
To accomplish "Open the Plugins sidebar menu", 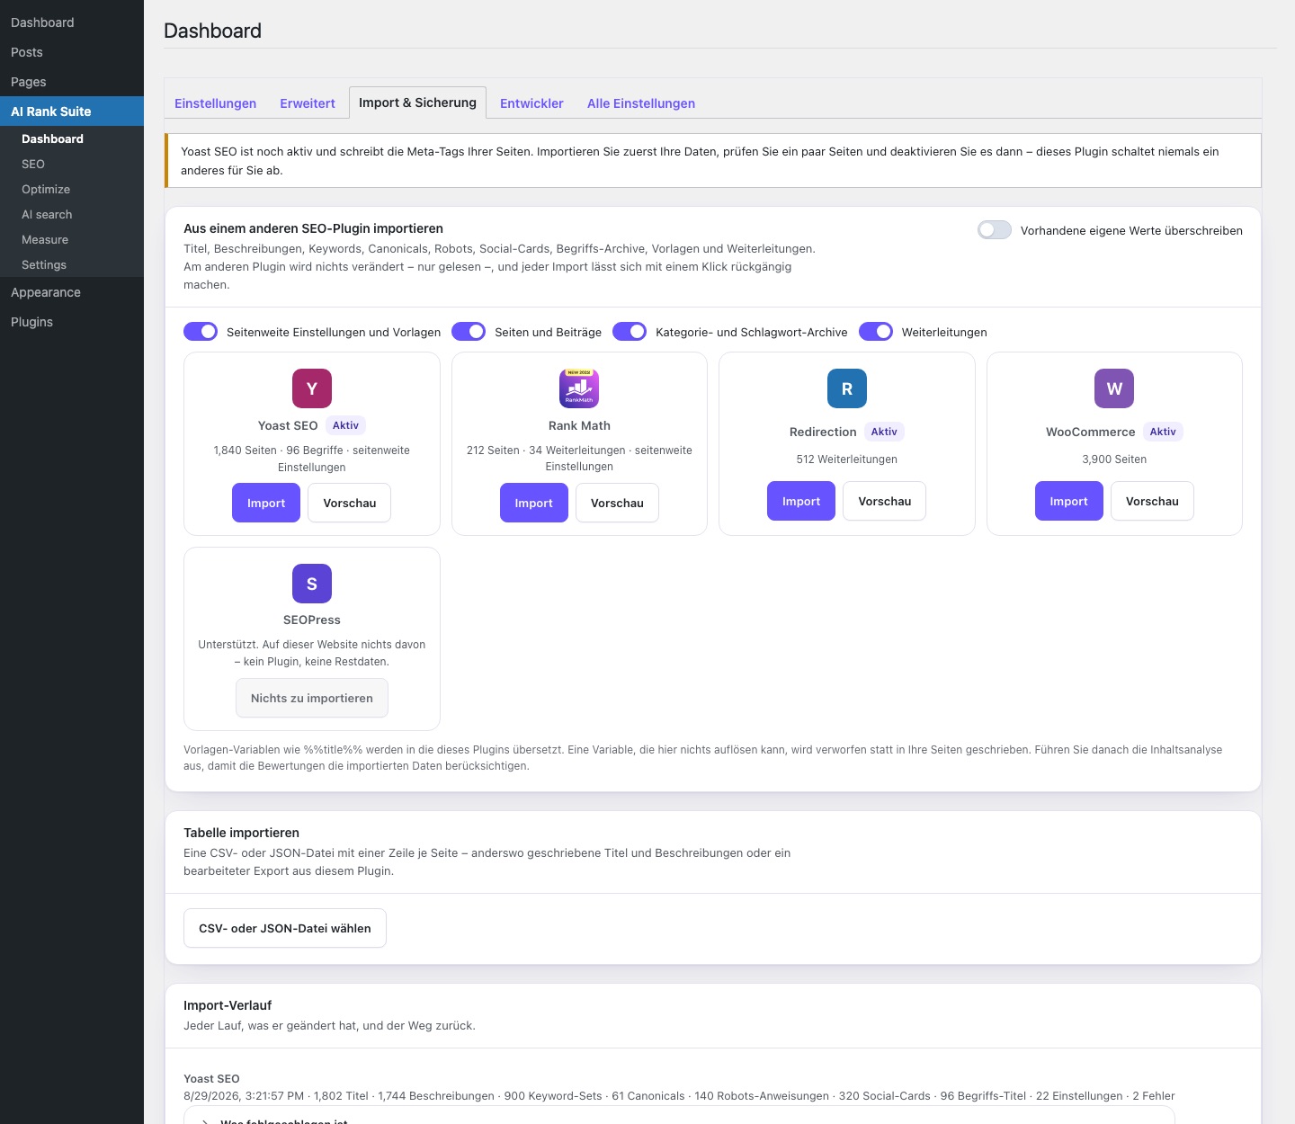I will 72,322.
